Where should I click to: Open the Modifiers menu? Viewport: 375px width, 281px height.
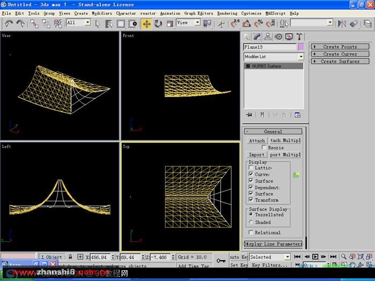pos(102,13)
